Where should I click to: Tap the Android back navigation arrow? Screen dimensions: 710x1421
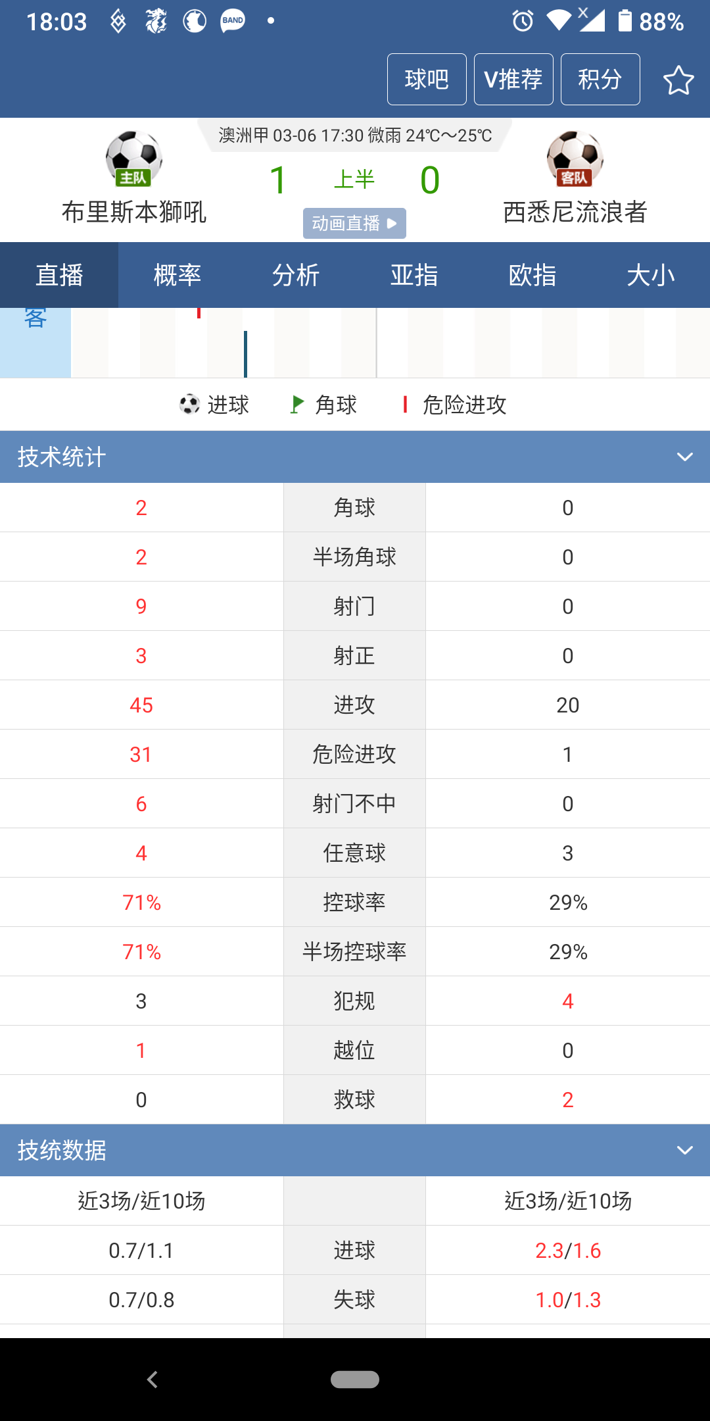tap(153, 1380)
